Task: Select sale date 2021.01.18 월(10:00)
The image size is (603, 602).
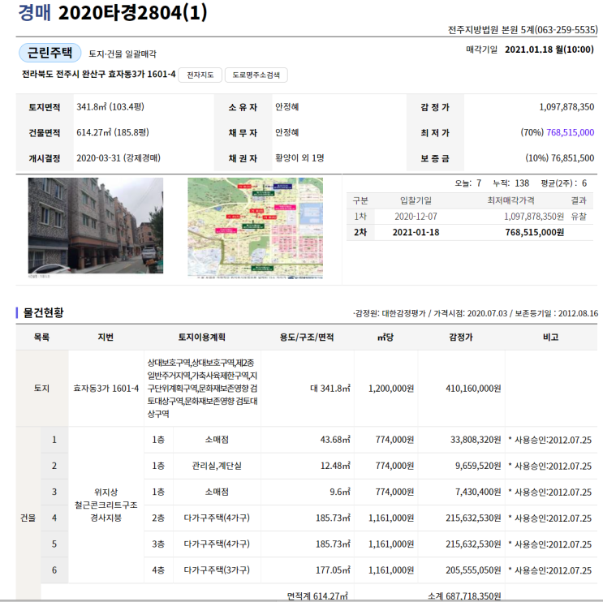Action: 549,49
